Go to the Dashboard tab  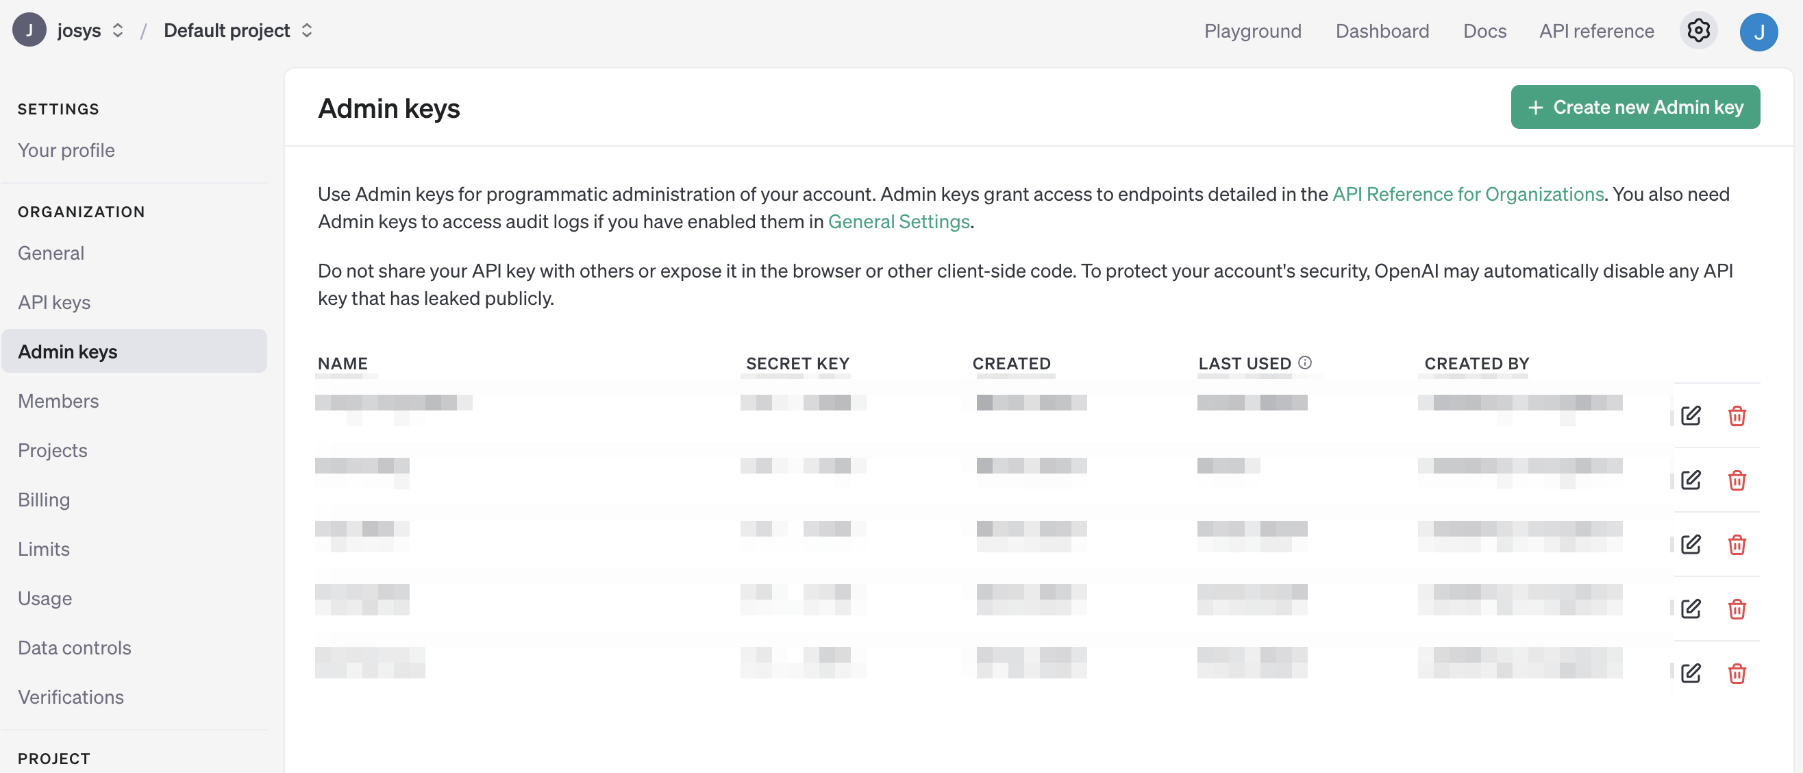tap(1382, 32)
